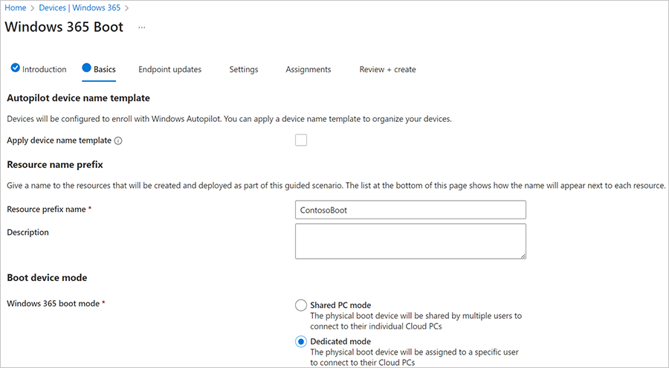Viewport: 669px width, 368px height.
Task: Switch to the Endpoint updates tab
Action: tap(169, 69)
